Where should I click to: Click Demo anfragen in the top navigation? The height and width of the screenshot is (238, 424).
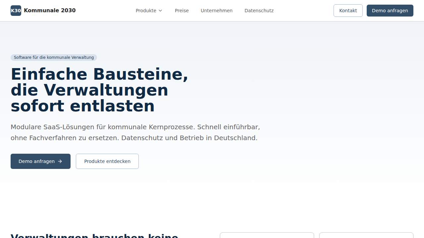coord(390,11)
